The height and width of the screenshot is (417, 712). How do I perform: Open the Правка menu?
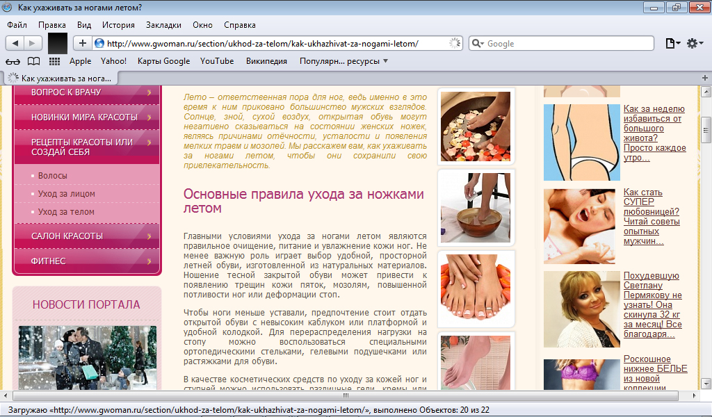coord(51,25)
